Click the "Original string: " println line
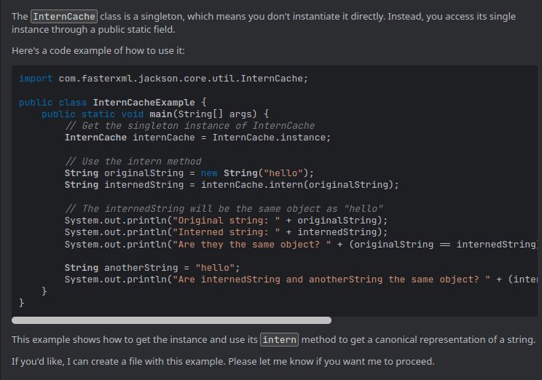This screenshot has width=542, height=380. point(226,221)
